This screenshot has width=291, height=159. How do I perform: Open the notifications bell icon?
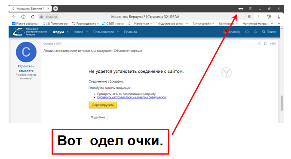(x=255, y=32)
